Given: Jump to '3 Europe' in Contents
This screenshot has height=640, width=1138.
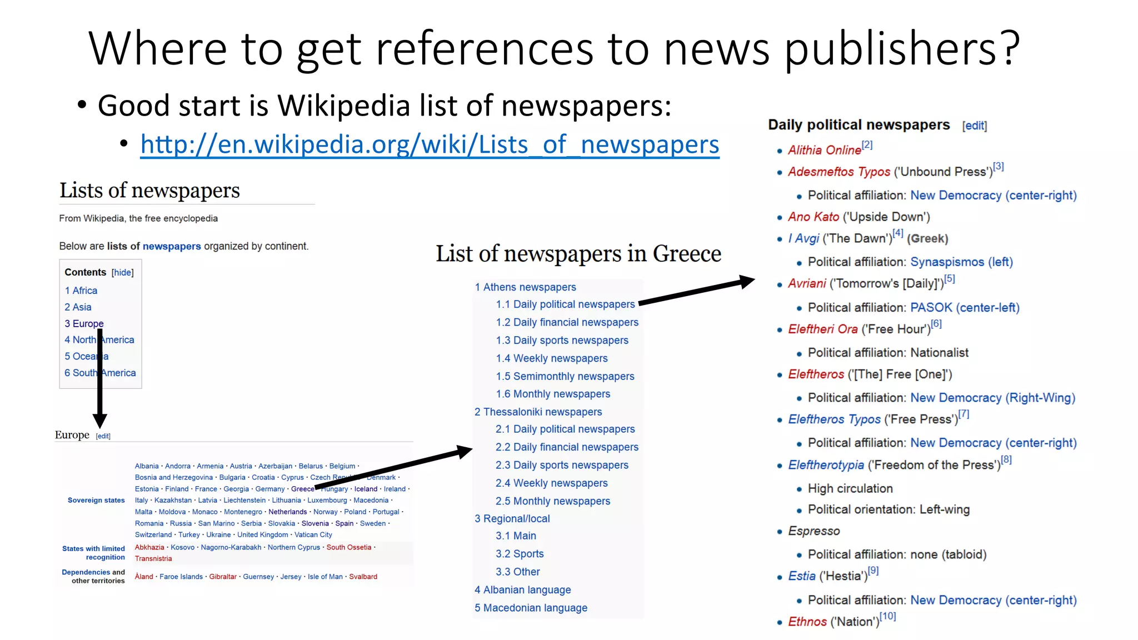Looking at the screenshot, I should [84, 323].
